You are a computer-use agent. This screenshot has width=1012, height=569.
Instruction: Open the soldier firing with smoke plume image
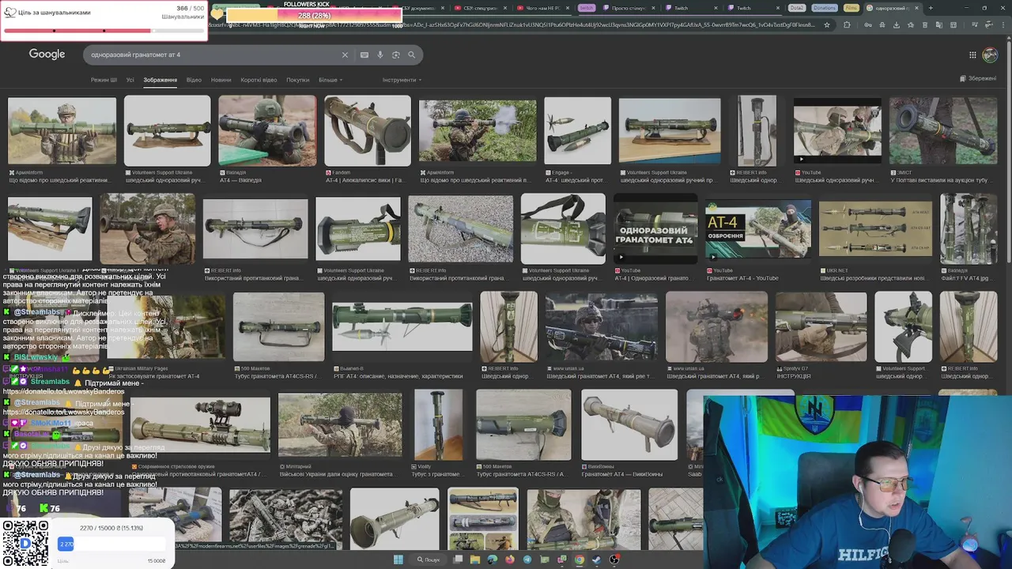(477, 131)
